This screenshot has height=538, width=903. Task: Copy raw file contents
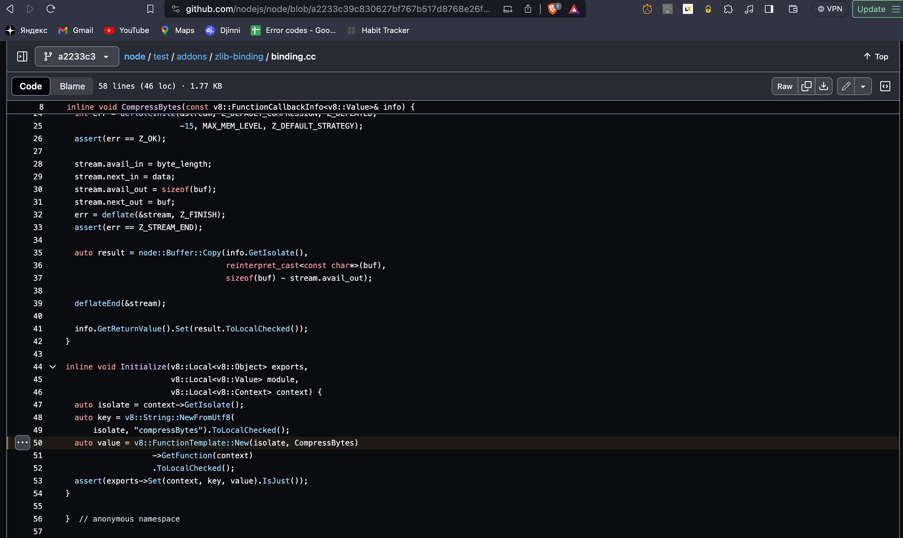pos(806,86)
